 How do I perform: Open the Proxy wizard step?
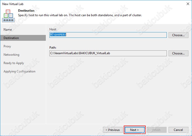[x=7, y=46]
